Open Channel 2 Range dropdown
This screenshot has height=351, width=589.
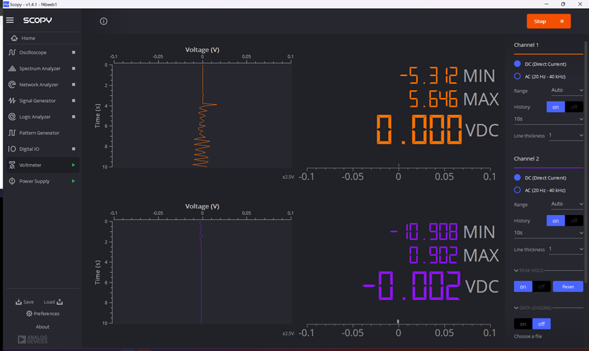coord(567,204)
